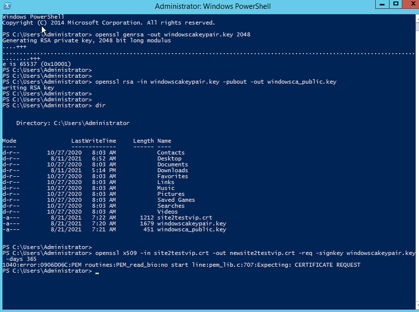Click the blinking cursor at final prompt

coord(97,273)
